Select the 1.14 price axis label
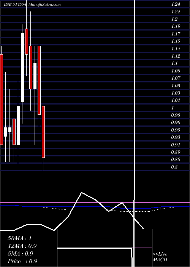 coord(176,49)
